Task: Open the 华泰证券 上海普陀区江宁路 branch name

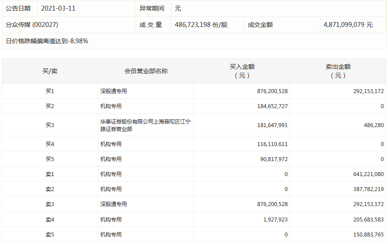Action: pos(145,125)
